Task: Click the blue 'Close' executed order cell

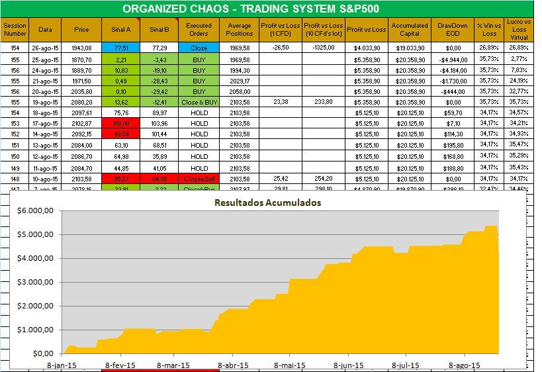Action: (x=199, y=48)
